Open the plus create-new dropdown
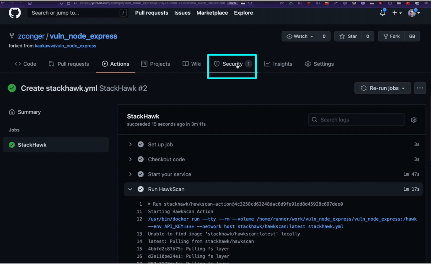Image resolution: width=431 pixels, height=264 pixels. 397,13
